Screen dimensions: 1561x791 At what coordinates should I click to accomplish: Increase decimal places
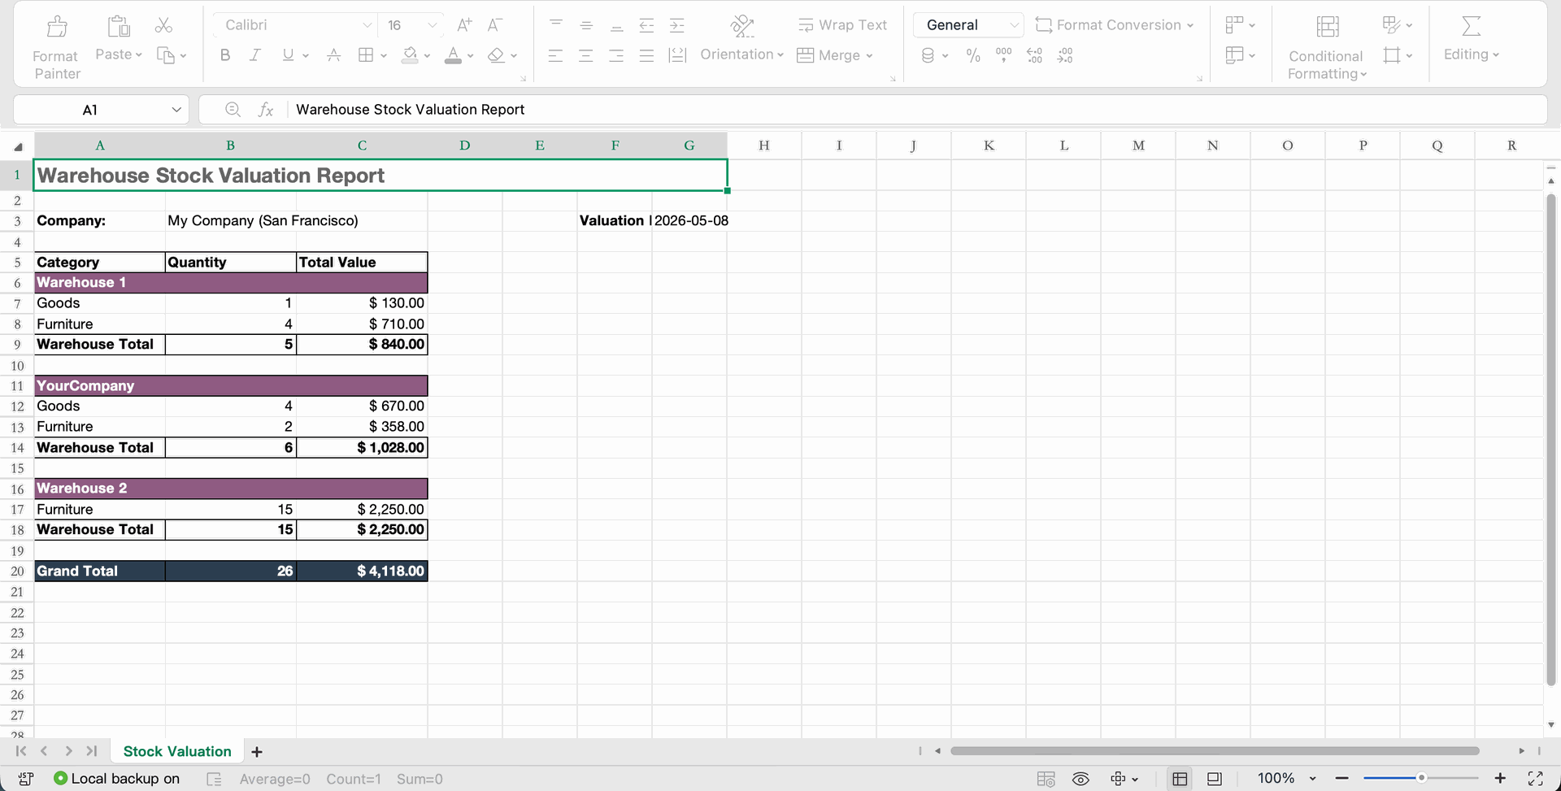tap(1035, 55)
